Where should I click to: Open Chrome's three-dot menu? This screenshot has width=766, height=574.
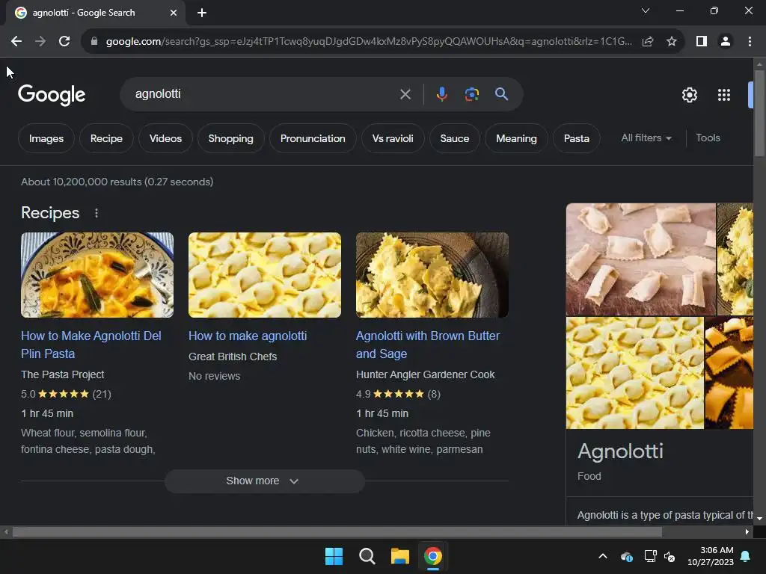coord(750,42)
